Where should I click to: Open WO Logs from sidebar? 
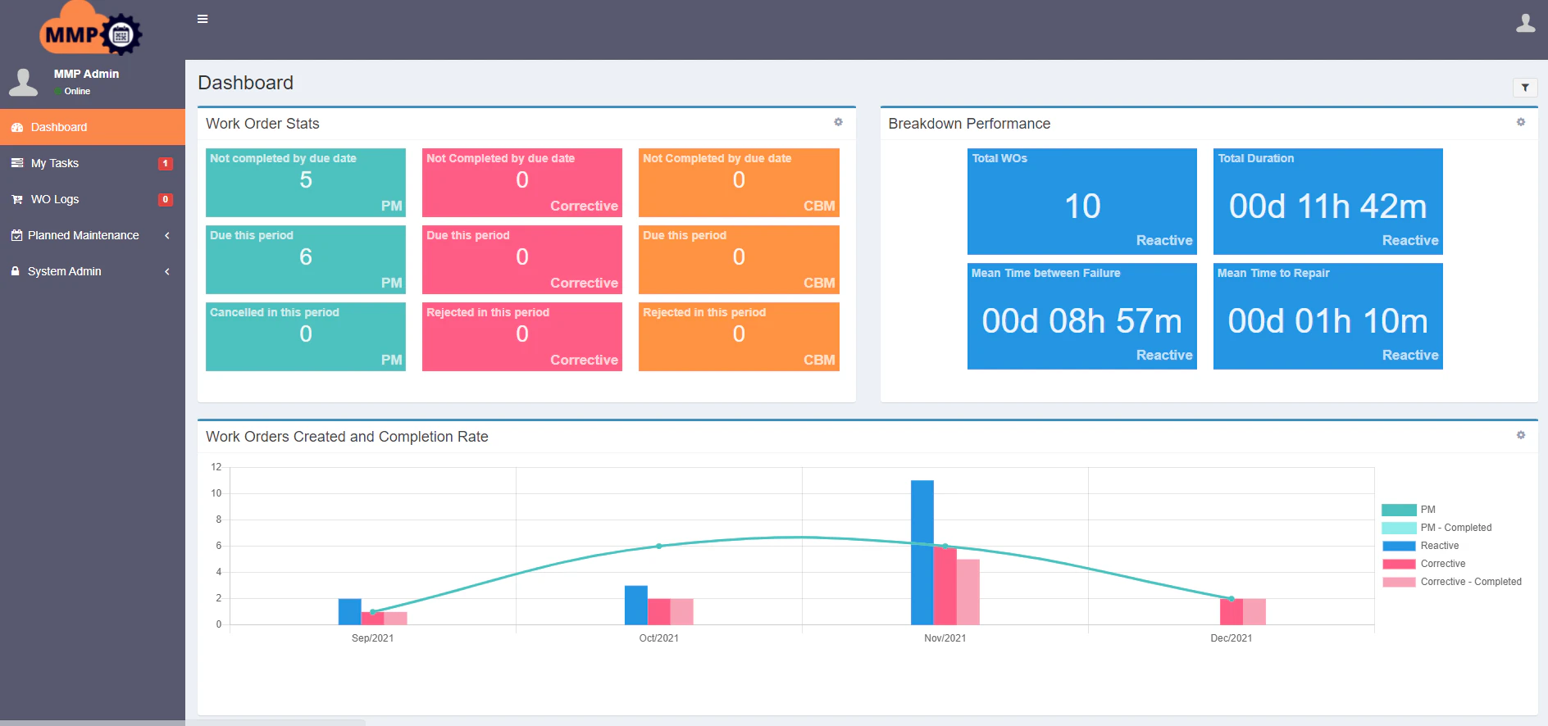coord(55,199)
